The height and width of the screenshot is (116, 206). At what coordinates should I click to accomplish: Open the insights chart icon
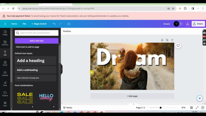pos(188,24)
